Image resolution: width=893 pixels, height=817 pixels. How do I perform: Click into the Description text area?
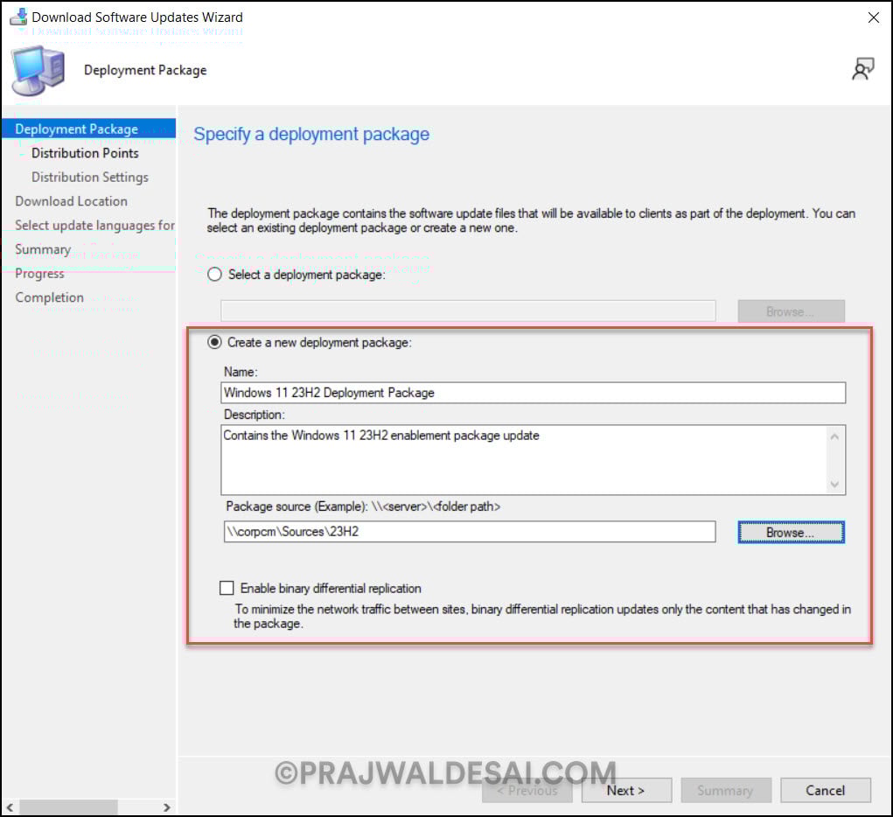(x=524, y=460)
